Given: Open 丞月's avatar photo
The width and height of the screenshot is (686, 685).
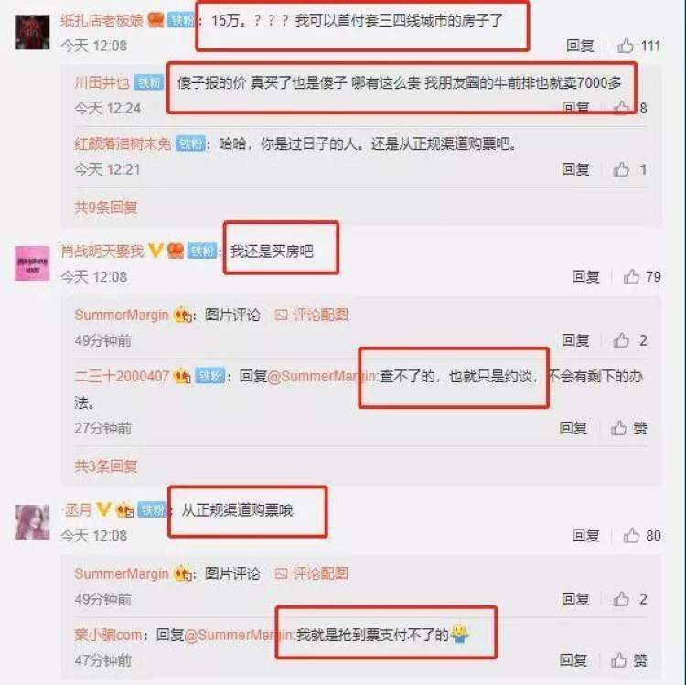Looking at the screenshot, I should coord(32,522).
